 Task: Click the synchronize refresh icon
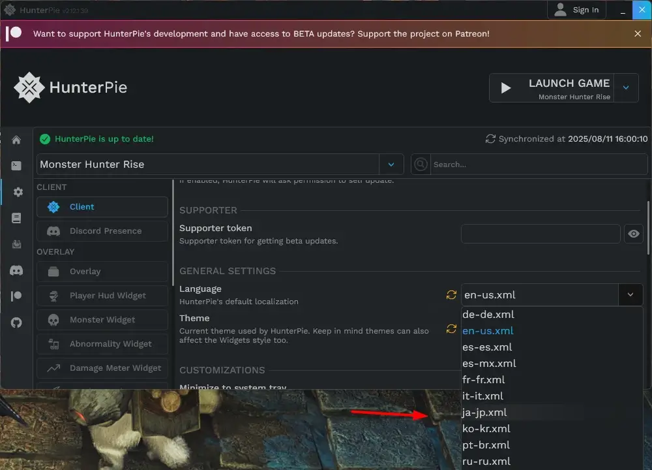click(x=490, y=139)
